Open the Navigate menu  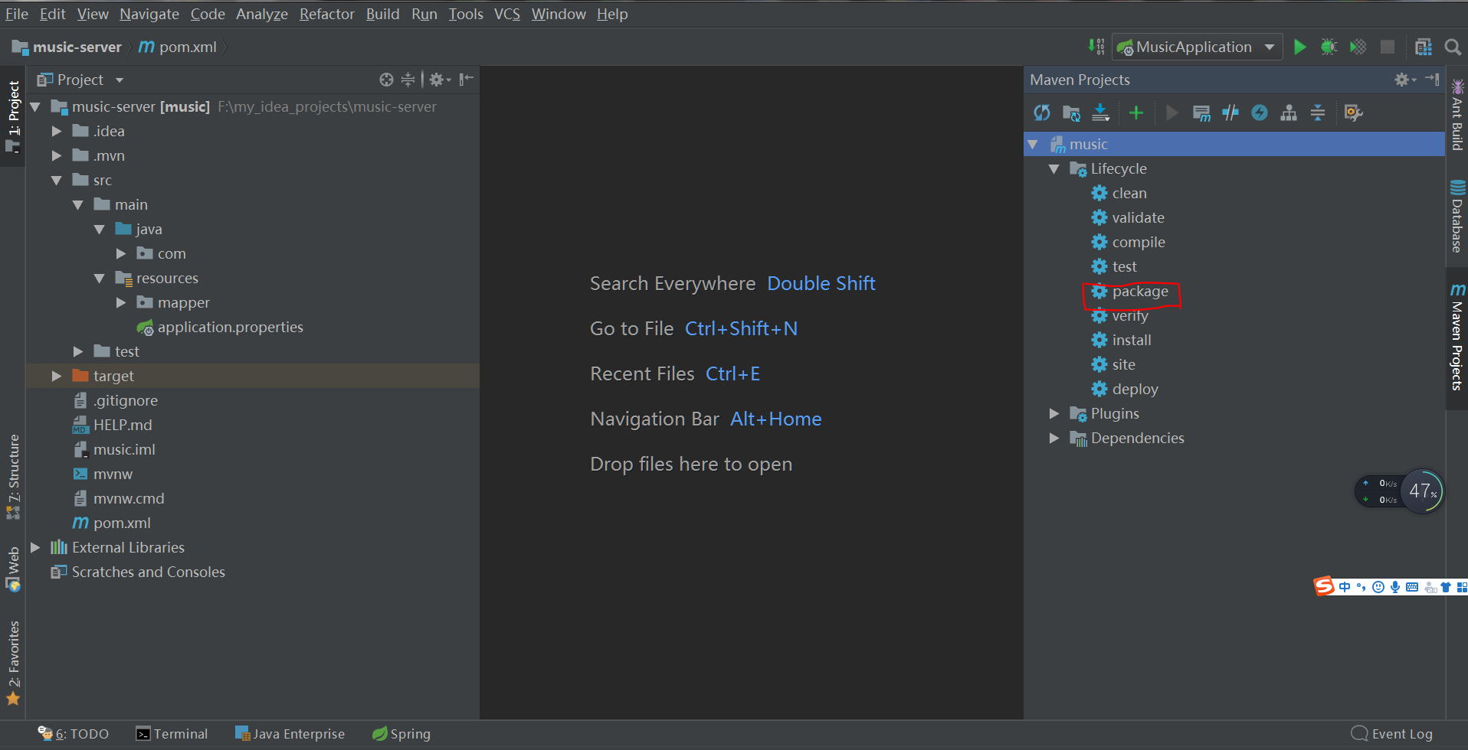click(149, 14)
